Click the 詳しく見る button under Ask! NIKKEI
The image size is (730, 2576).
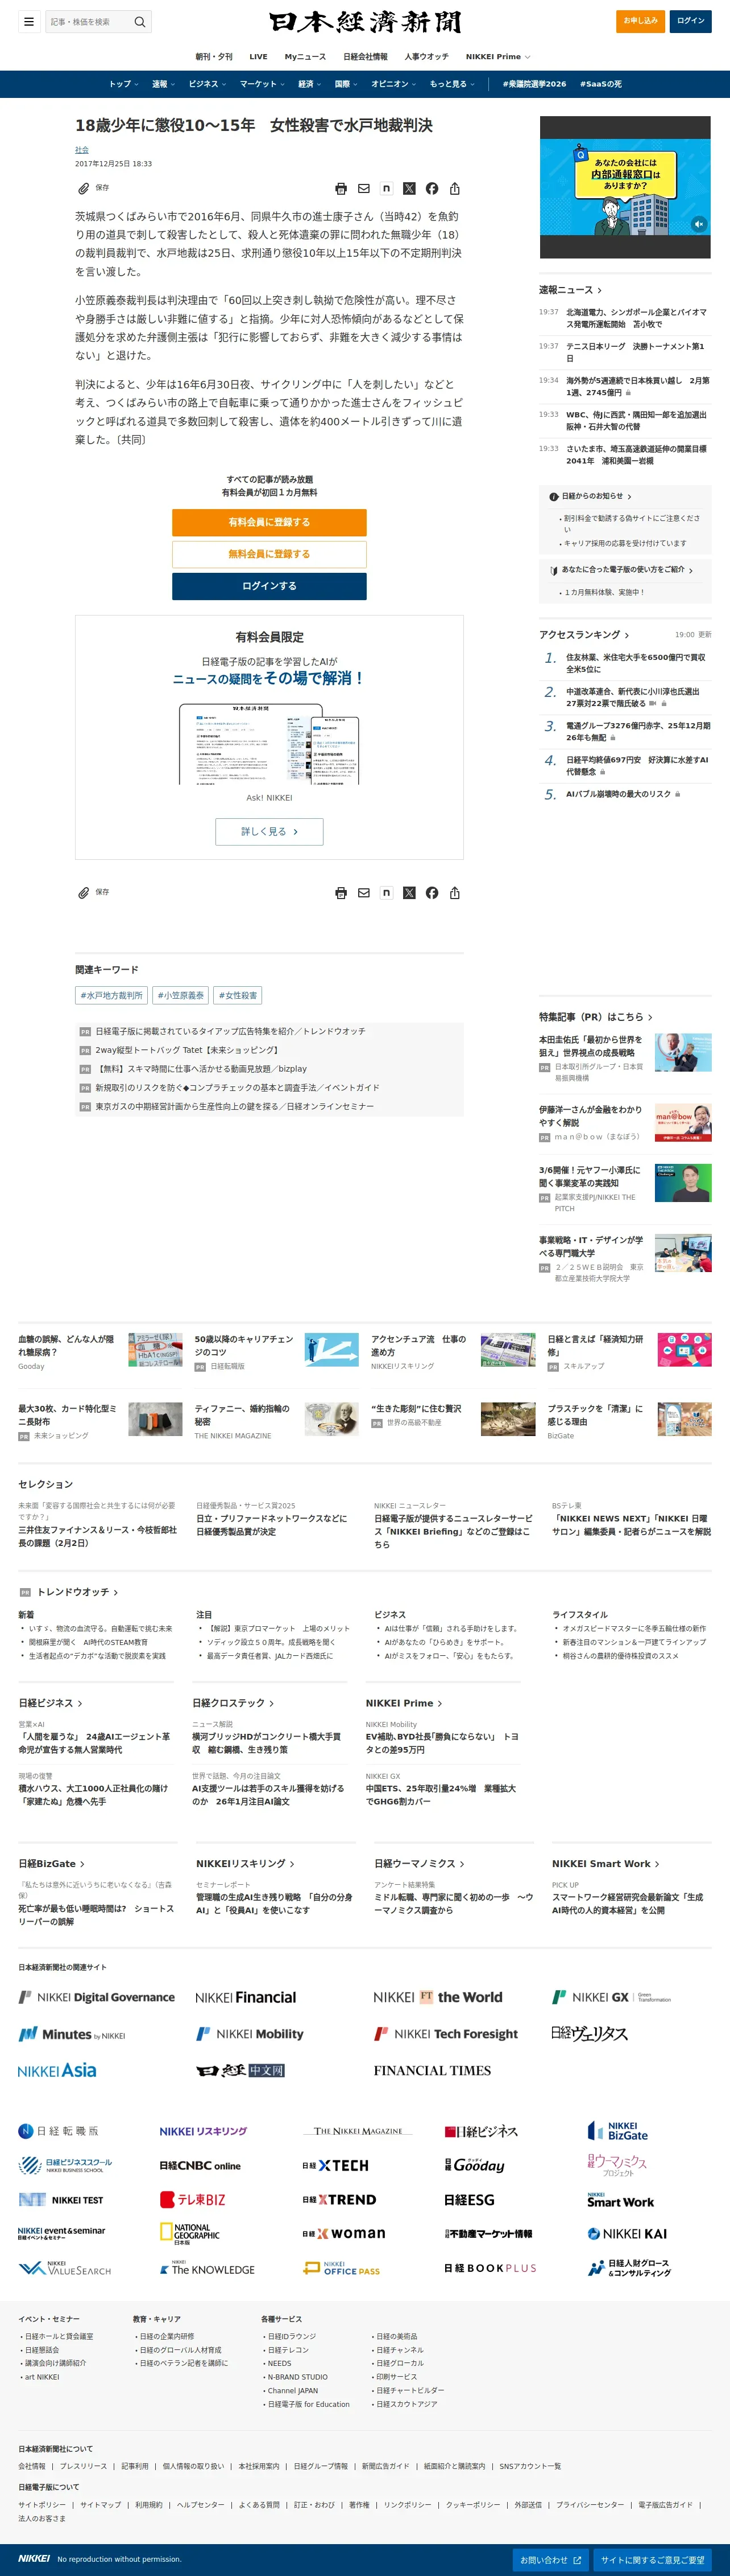(x=268, y=832)
